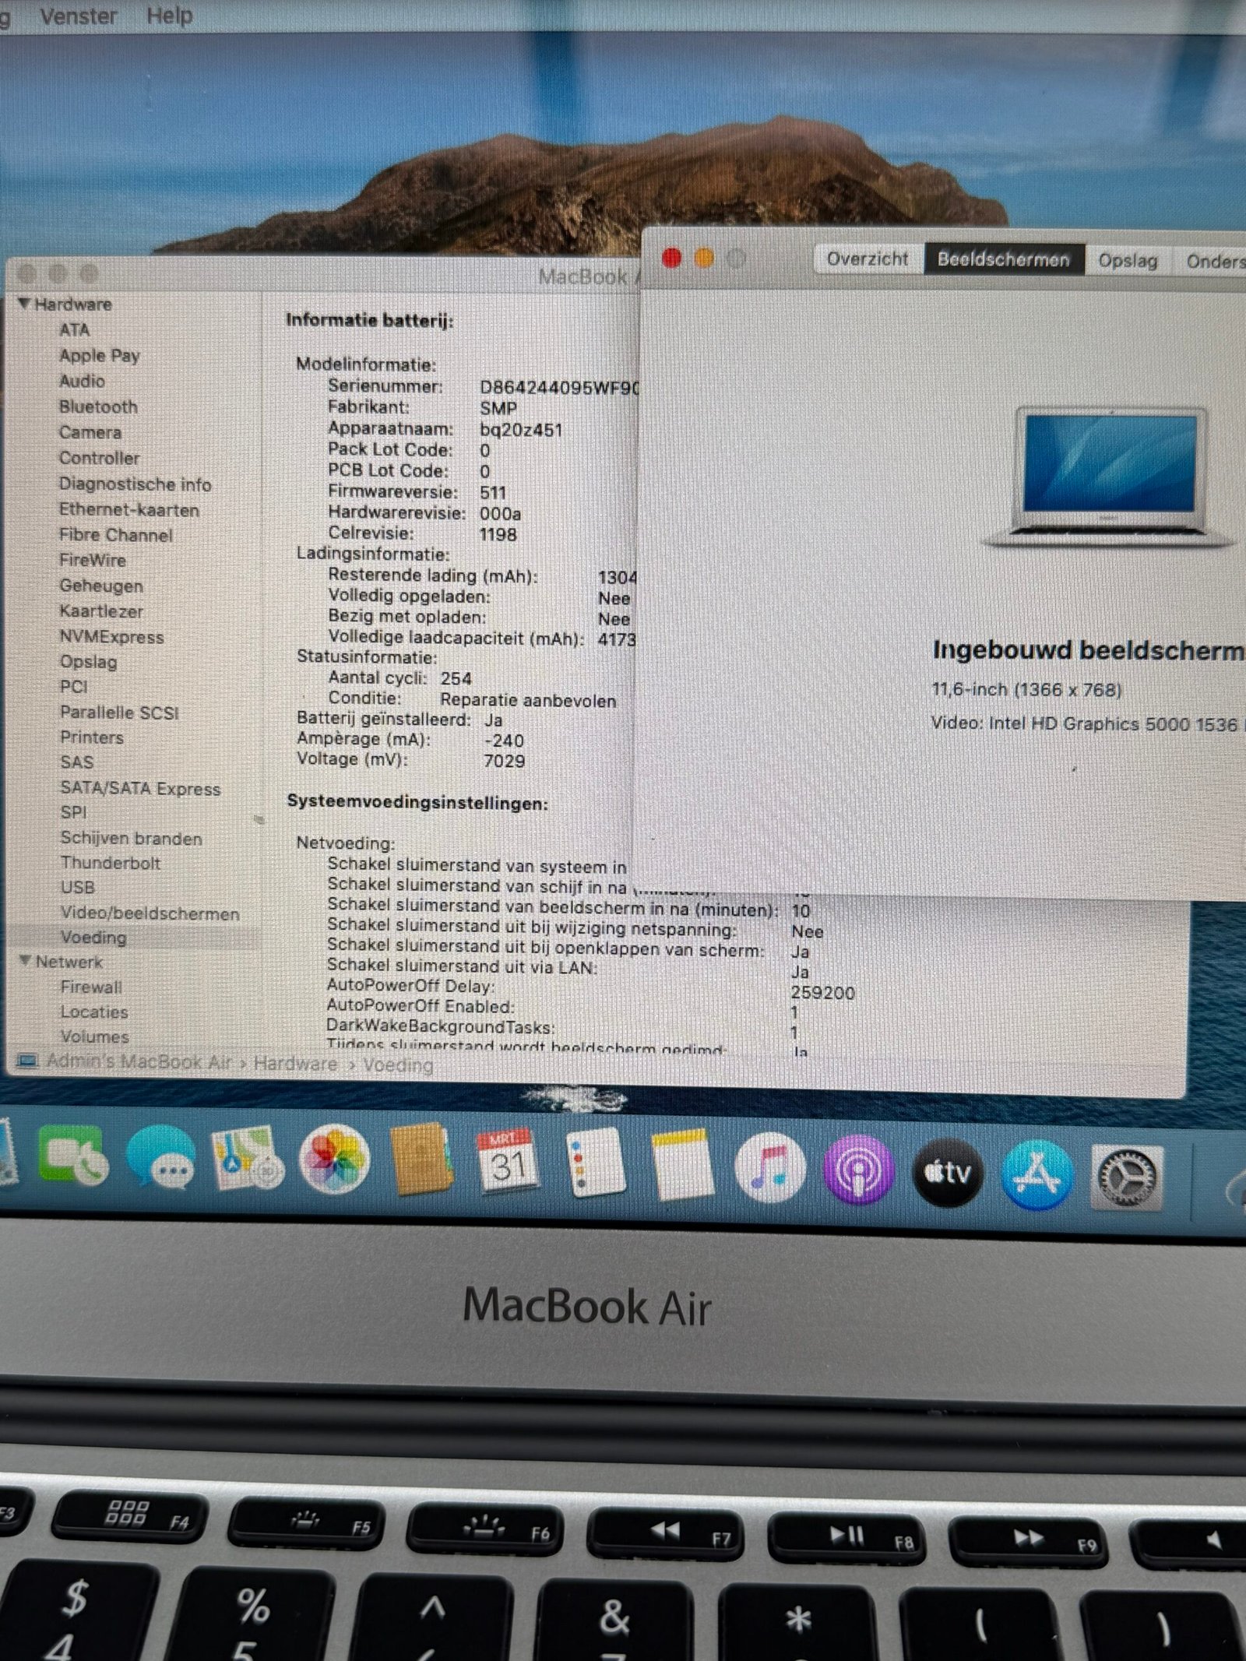Launch Maps from the Dock
The height and width of the screenshot is (1661, 1246).
[248, 1158]
